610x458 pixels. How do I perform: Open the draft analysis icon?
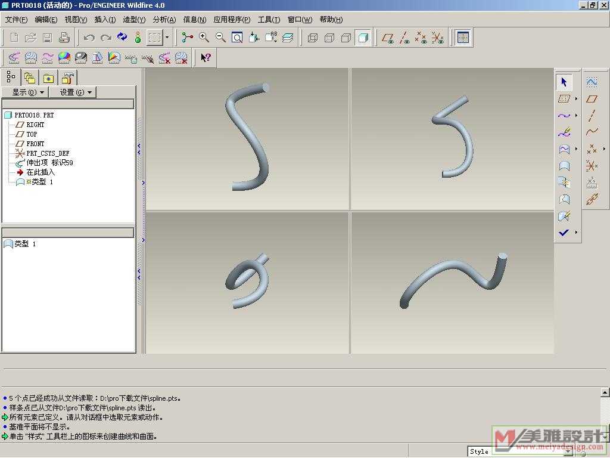coord(97,58)
